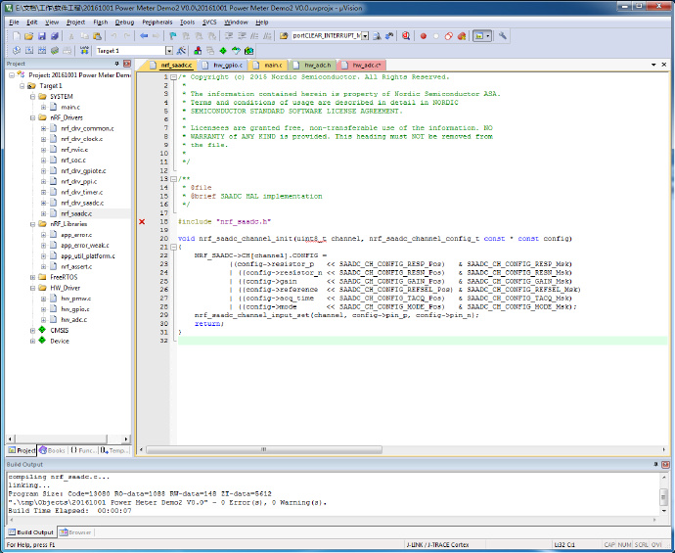Image resolution: width=675 pixels, height=553 pixels.
Task: Paste from clipboard using the toolbar icon
Action: click(x=97, y=36)
